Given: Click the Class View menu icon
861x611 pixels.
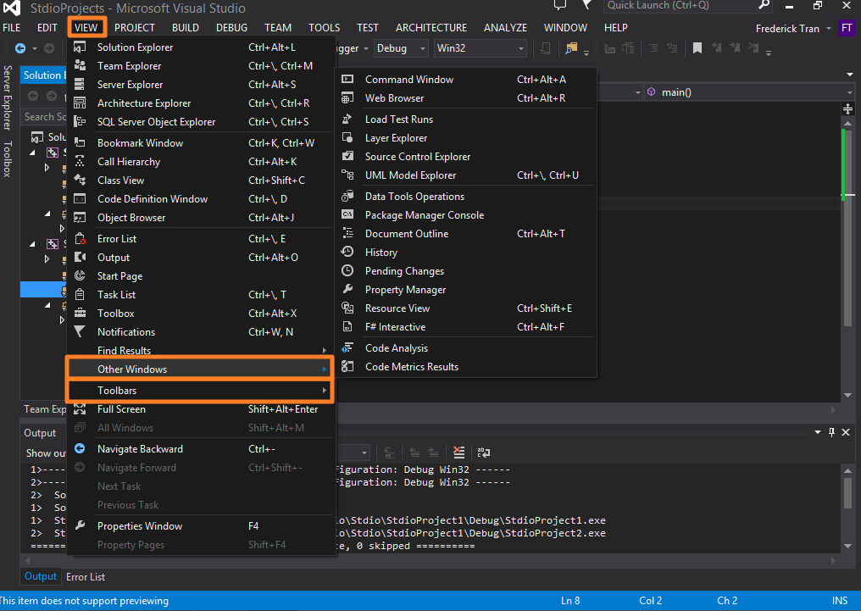Looking at the screenshot, I should [80, 180].
